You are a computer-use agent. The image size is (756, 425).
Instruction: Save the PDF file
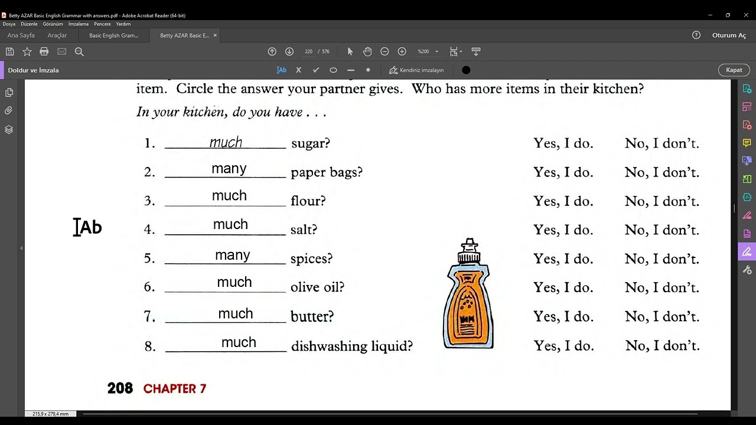pos(9,51)
